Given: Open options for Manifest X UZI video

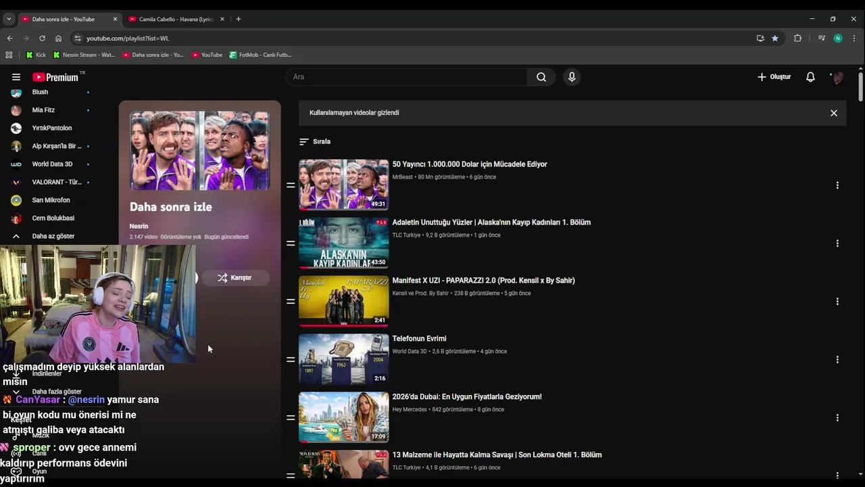Looking at the screenshot, I should [x=837, y=302].
